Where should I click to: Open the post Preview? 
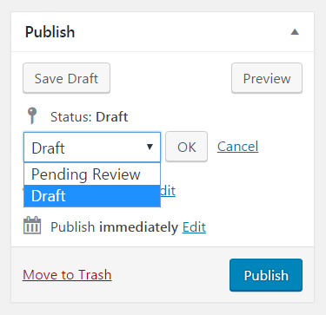[267, 78]
